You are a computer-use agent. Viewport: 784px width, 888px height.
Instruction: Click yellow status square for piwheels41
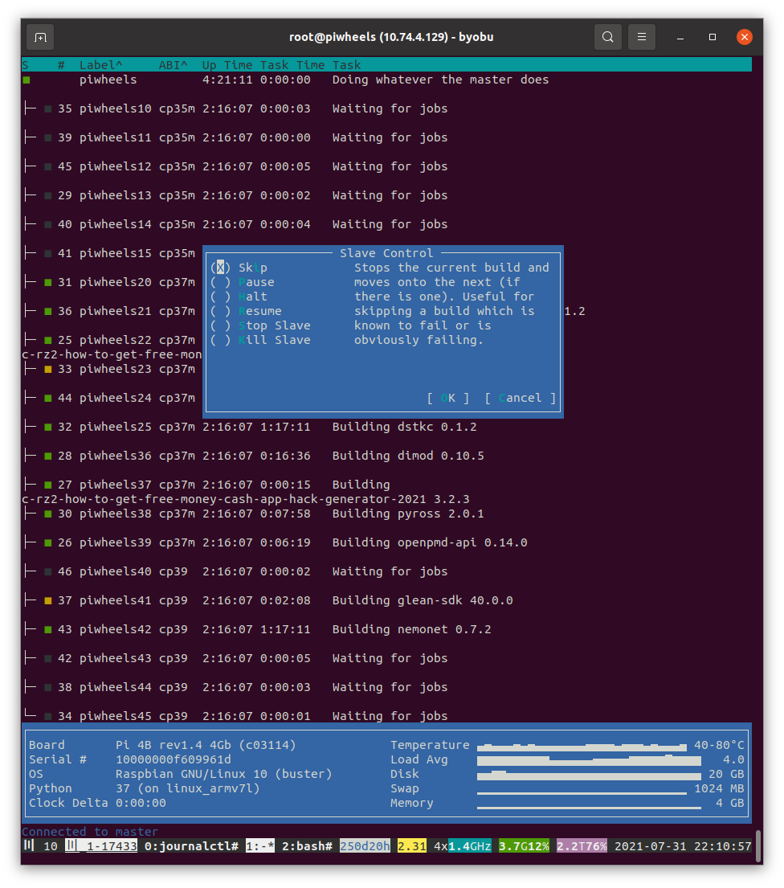point(48,600)
